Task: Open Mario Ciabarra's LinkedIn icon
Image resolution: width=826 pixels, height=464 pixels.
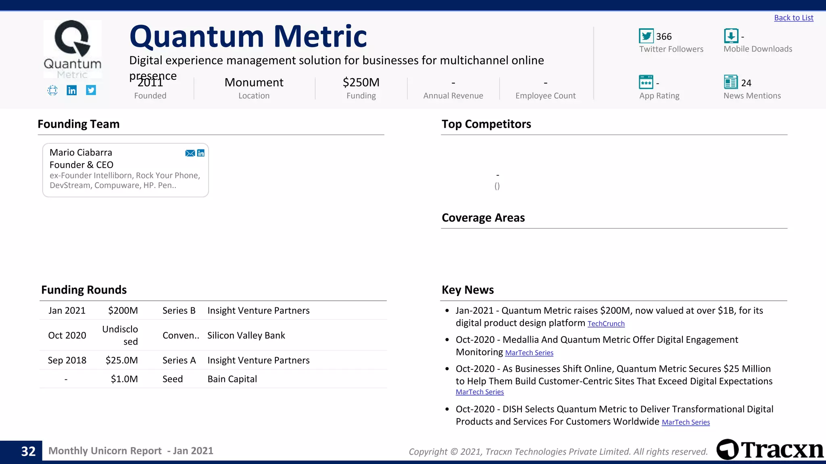Action: pyautogui.click(x=201, y=153)
